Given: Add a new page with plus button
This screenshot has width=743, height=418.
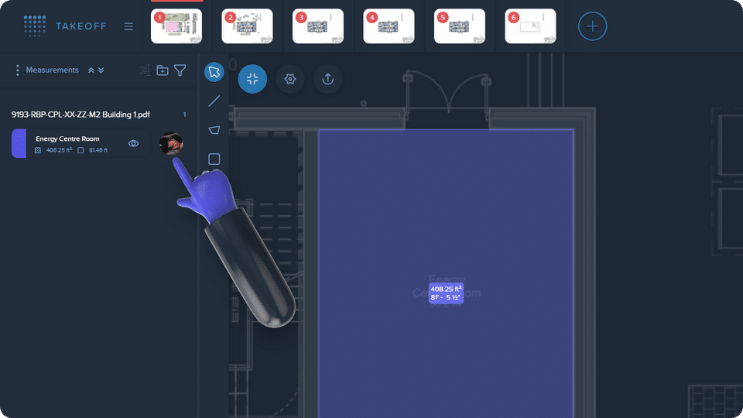Looking at the screenshot, I should [x=592, y=26].
